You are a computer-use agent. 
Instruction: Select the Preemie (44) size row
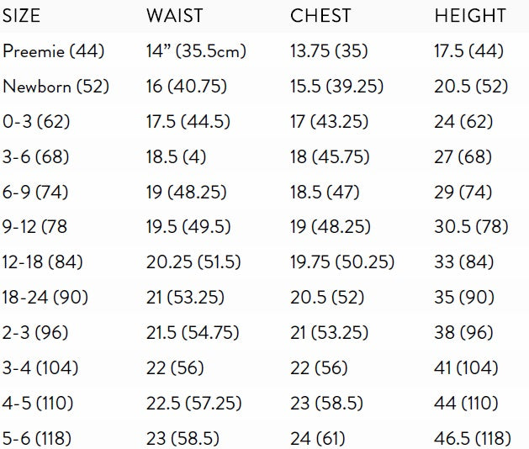coord(264,51)
